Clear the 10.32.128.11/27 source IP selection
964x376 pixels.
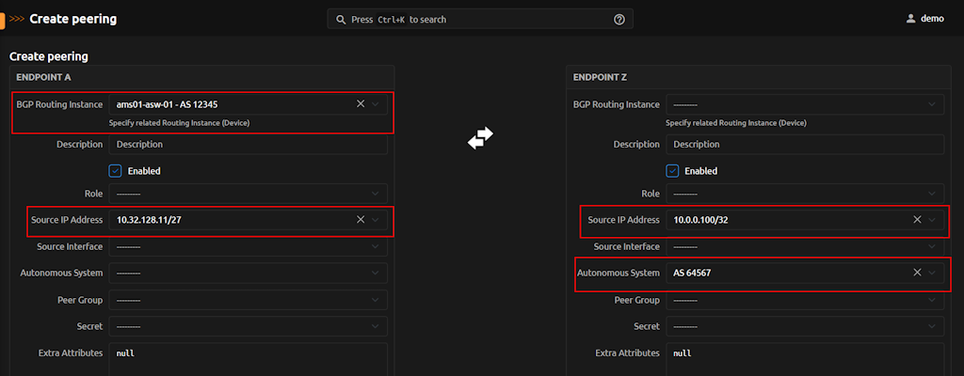361,219
